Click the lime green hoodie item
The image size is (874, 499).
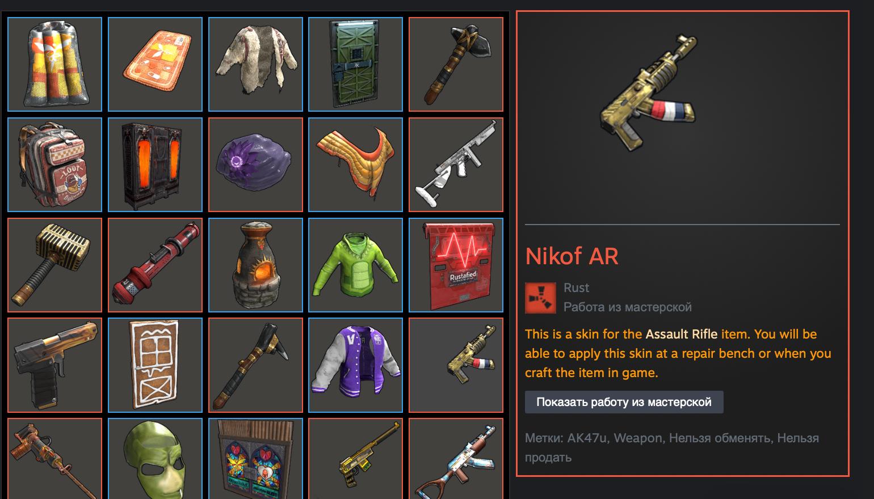[355, 265]
